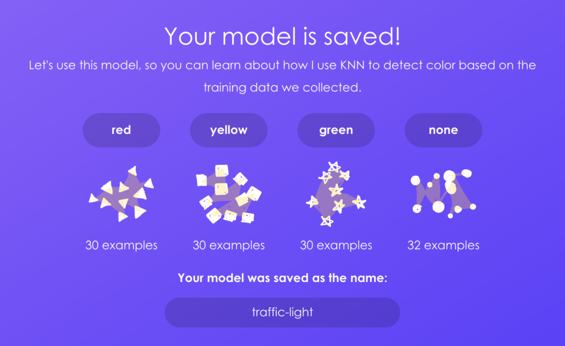Open the yellow squares cluster graphic
The width and height of the screenshot is (565, 346).
(x=228, y=194)
